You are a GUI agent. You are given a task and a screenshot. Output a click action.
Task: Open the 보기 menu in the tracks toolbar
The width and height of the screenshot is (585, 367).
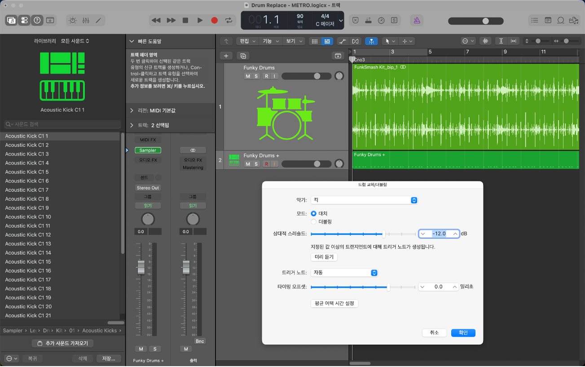click(294, 41)
